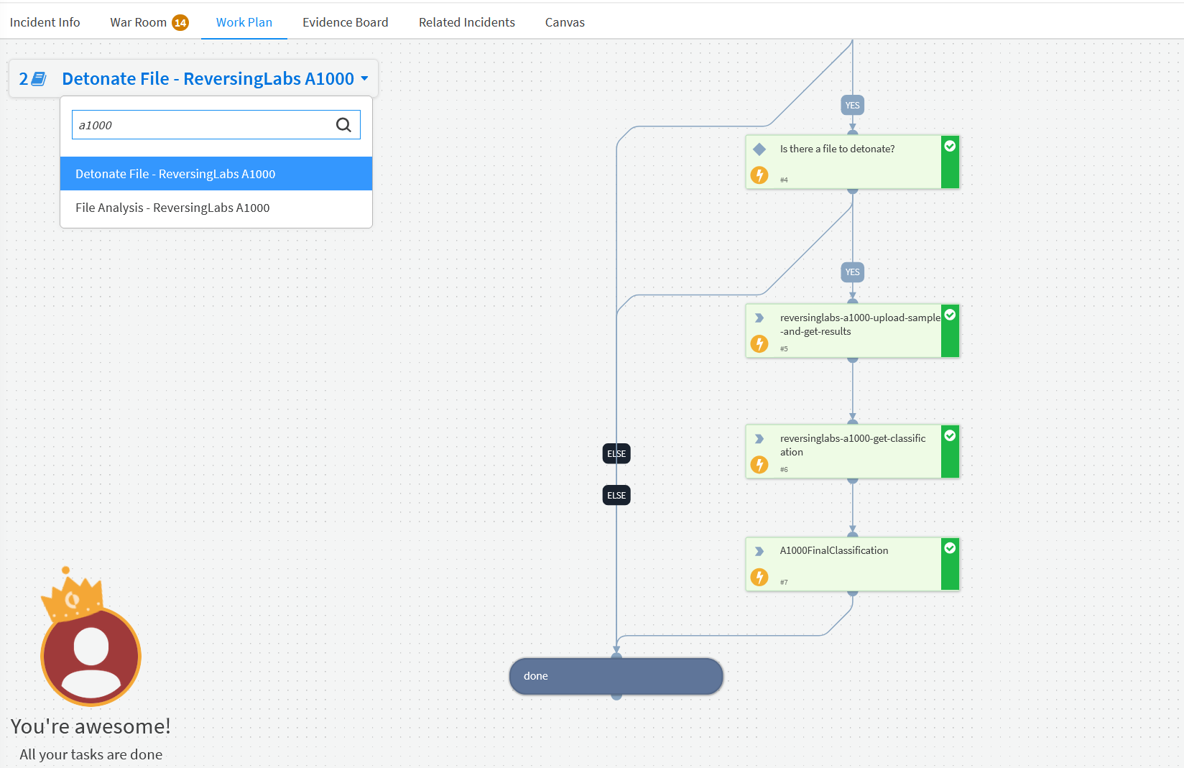Click the completed checkmark on task #5
This screenshot has height=768, width=1184.
coord(950,315)
